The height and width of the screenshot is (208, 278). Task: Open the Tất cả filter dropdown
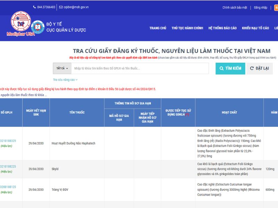(x=62, y=68)
